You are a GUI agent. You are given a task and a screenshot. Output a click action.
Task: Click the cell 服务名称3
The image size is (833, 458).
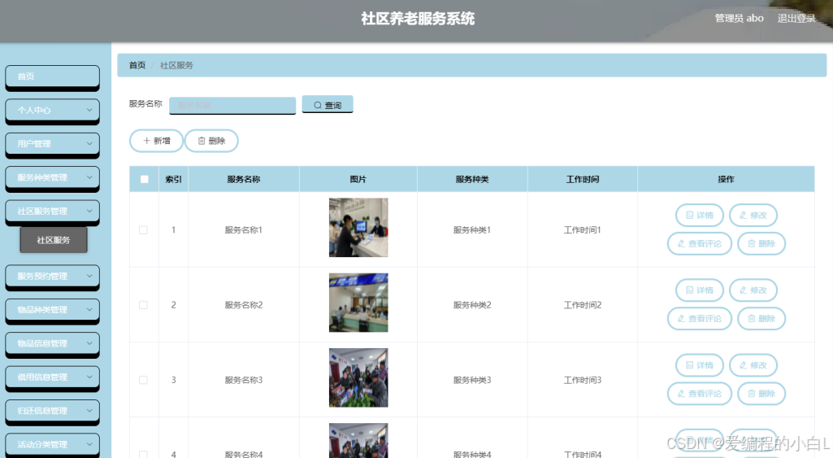tap(244, 380)
